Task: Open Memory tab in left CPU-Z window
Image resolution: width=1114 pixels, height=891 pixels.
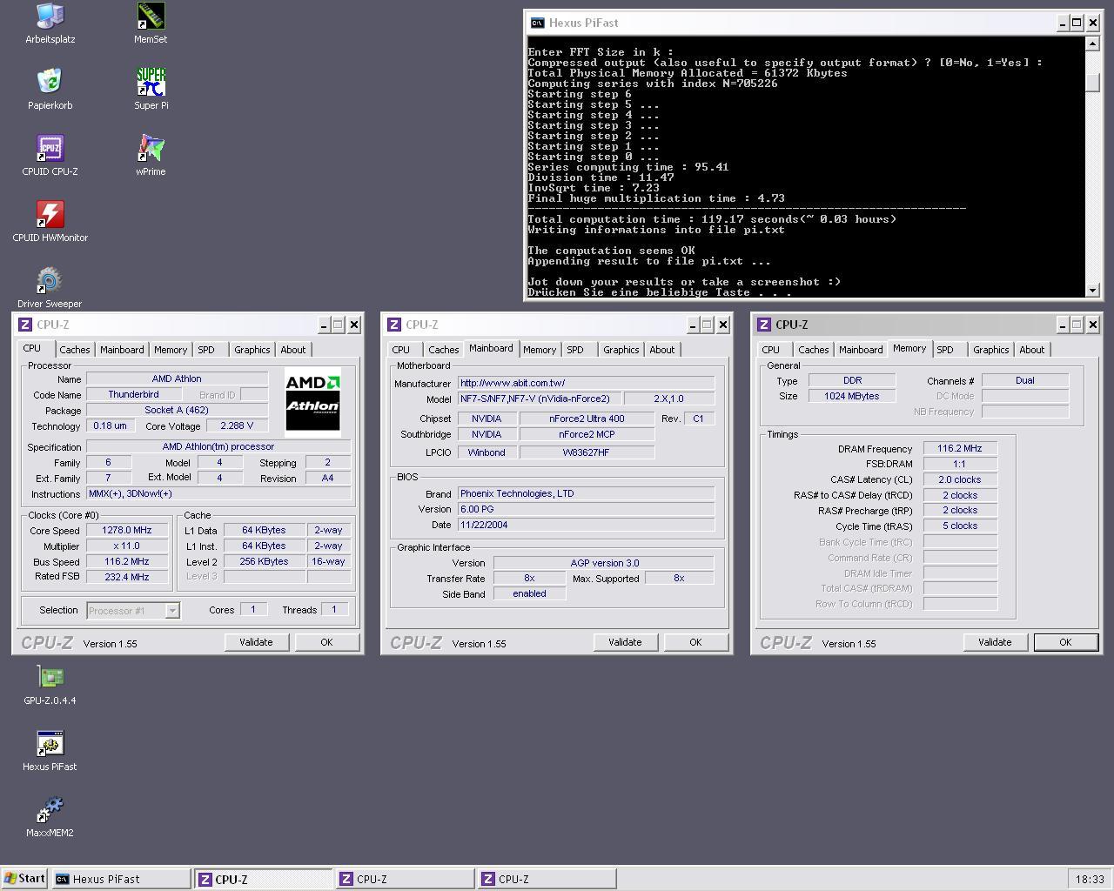Action: 171,349
